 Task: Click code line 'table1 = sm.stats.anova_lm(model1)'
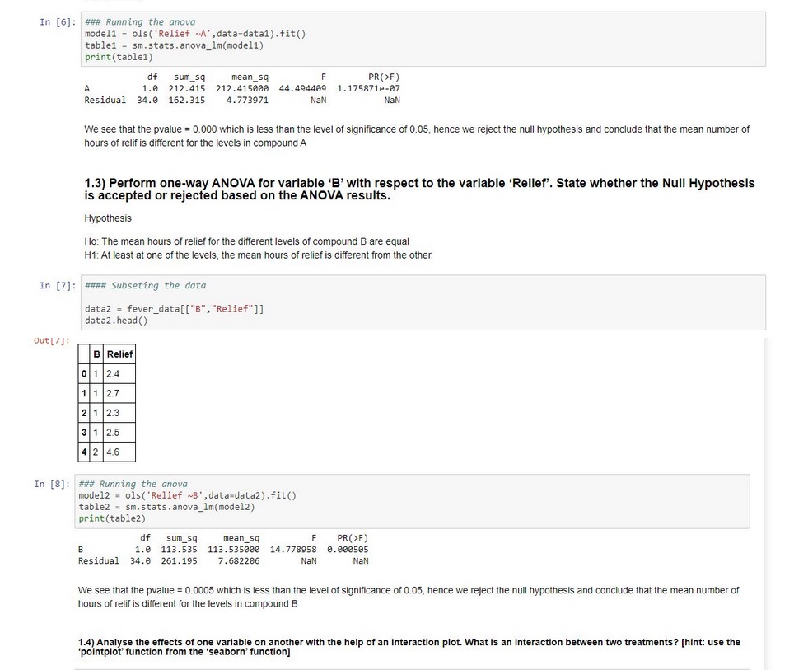pyautogui.click(x=174, y=45)
